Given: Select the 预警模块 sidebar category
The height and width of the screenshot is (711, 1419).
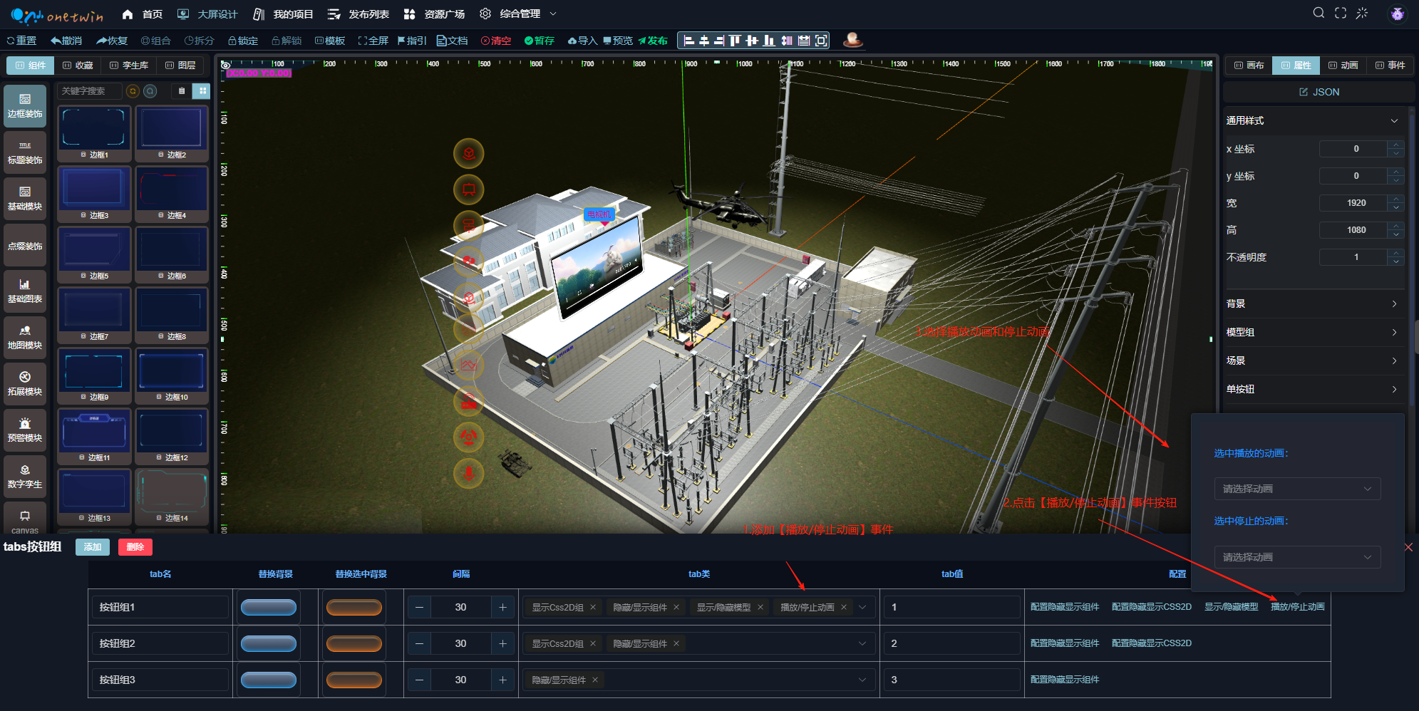Looking at the screenshot, I should (25, 430).
